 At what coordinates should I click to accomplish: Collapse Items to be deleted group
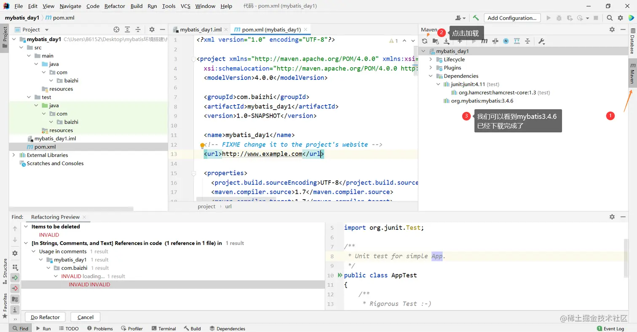[x=26, y=227]
